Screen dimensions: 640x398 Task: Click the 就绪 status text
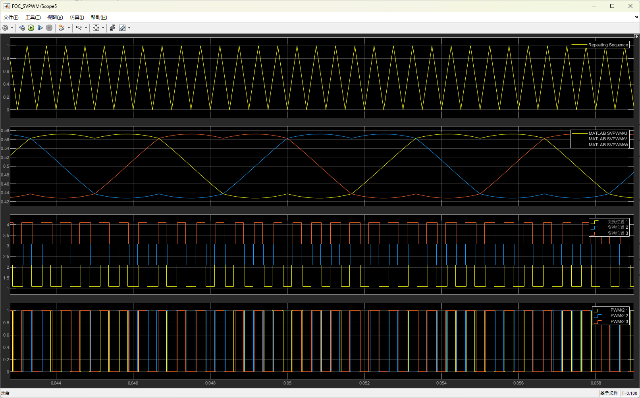[5, 393]
